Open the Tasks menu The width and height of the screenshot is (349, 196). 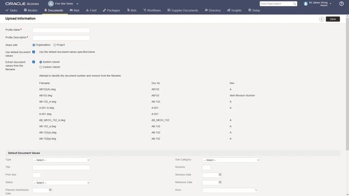(x=11, y=10)
